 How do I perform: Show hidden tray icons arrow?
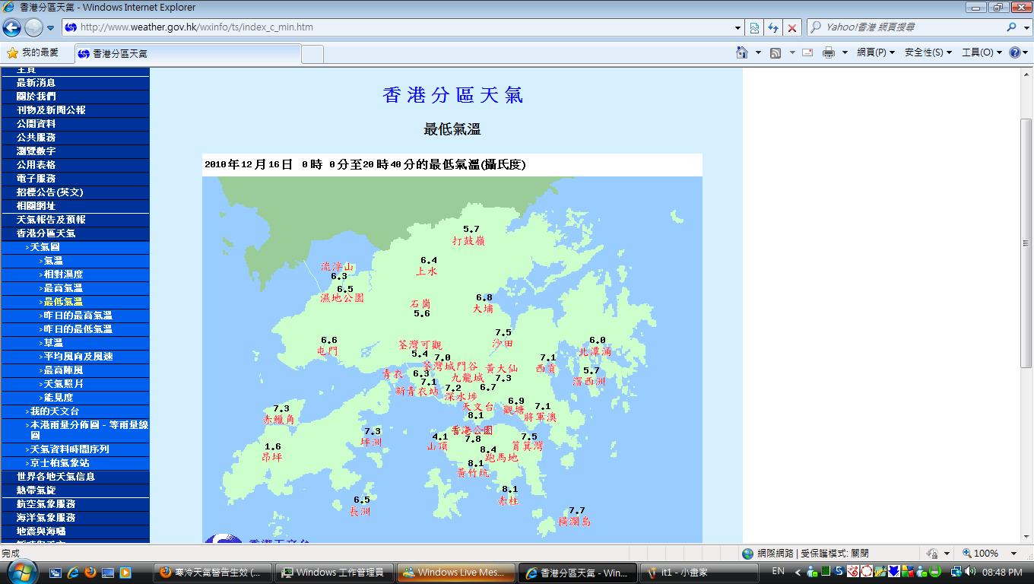pos(798,572)
